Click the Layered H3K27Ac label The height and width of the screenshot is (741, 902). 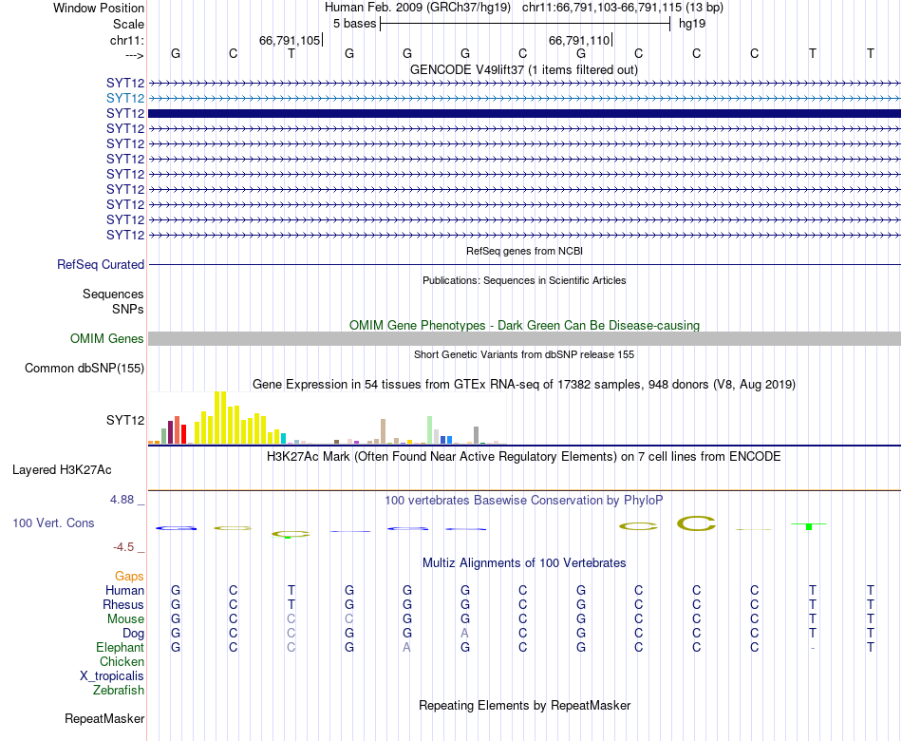[62, 470]
